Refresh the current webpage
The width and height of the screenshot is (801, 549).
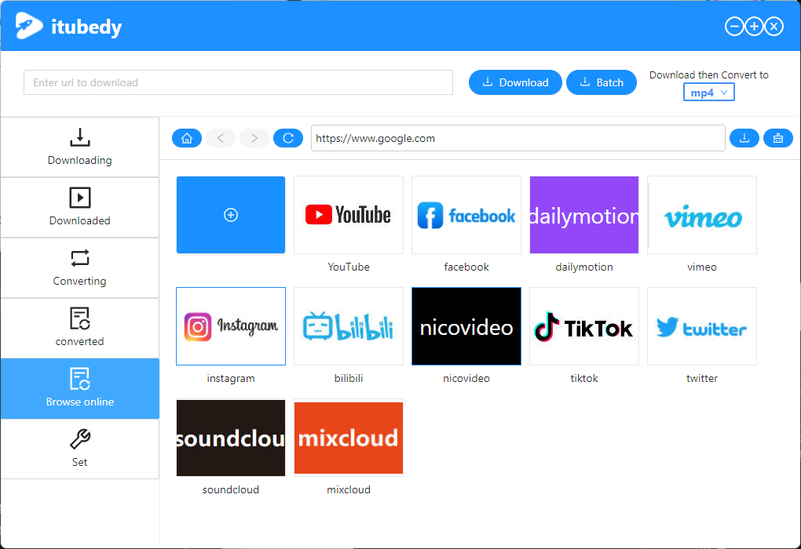[288, 137]
